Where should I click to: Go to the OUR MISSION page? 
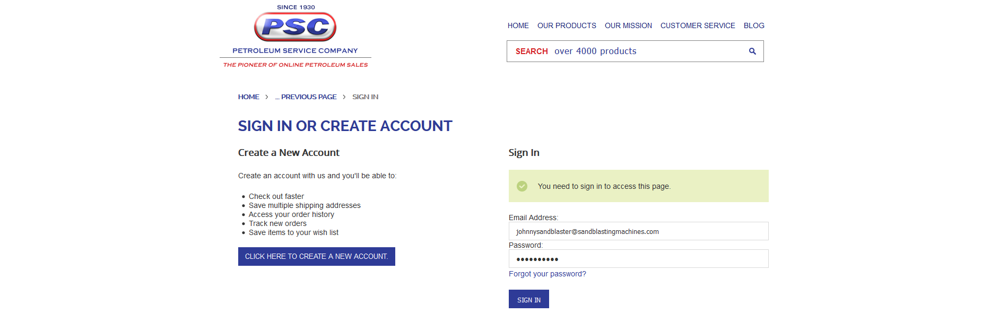coord(628,25)
